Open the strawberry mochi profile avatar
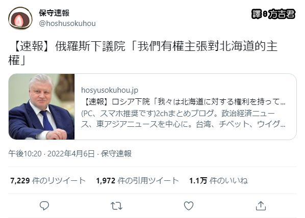Screen dimensions: 305x218 point(20,18)
